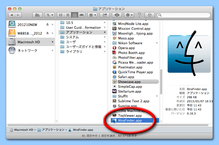Screen dimensions: 219x145
Task: Open the ユーザーズガイドと情報 folder
Action: point(83,47)
